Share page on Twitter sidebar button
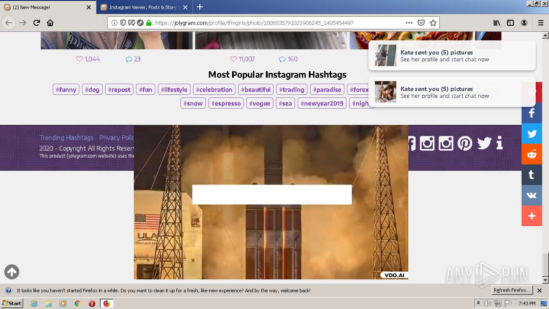The width and height of the screenshot is (549, 309). pos(532,133)
